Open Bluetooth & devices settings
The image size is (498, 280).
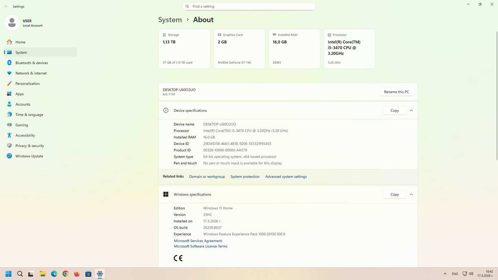tap(40, 63)
